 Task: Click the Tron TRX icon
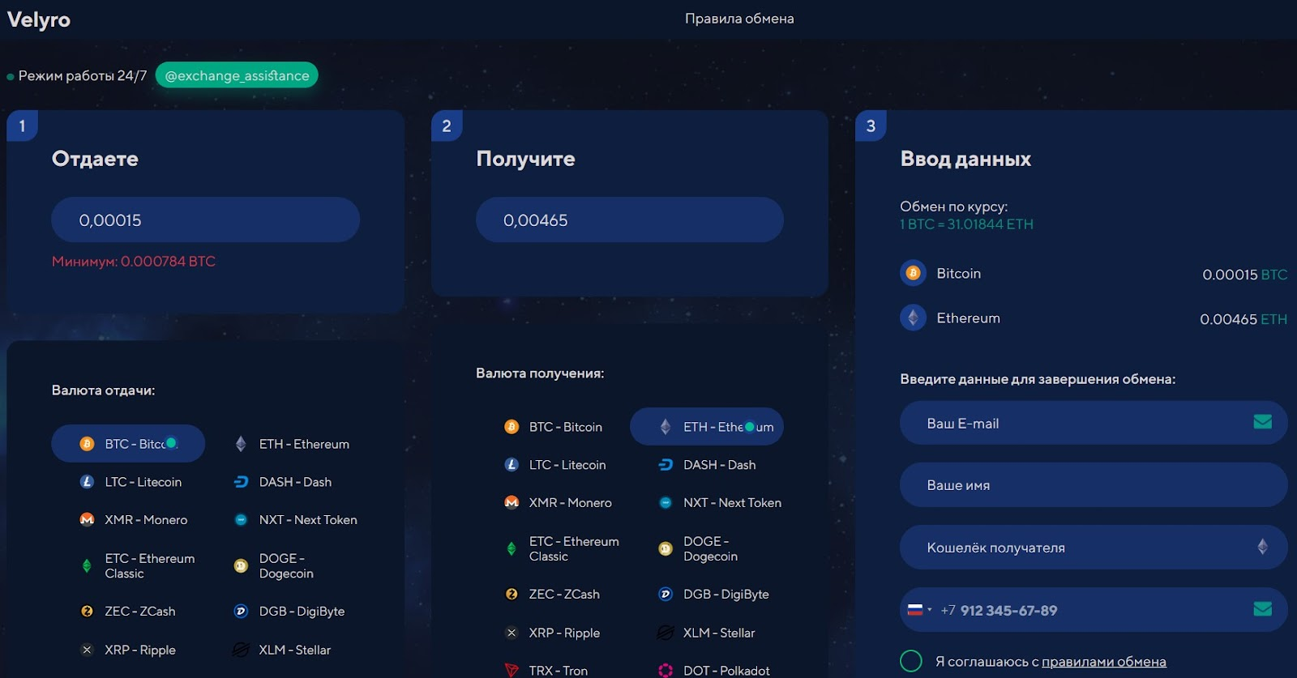tap(512, 671)
